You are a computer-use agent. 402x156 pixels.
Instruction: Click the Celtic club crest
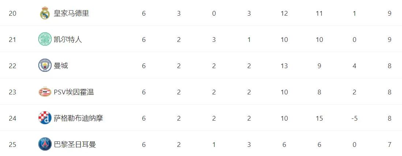[45, 39]
